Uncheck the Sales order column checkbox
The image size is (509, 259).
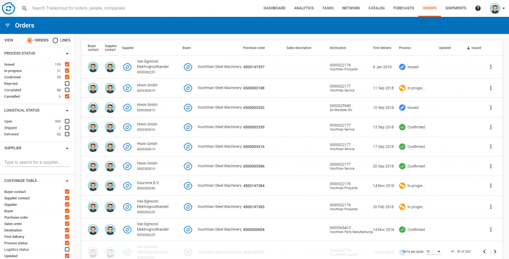click(67, 224)
